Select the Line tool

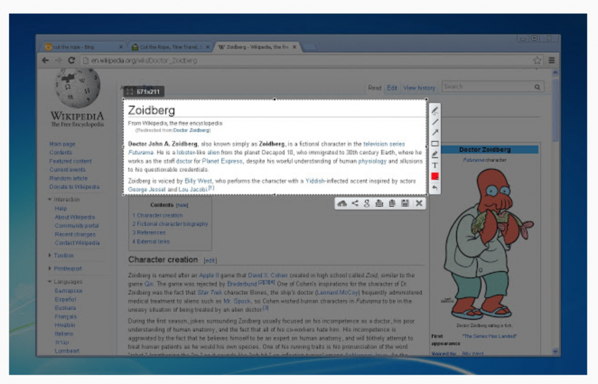435,122
